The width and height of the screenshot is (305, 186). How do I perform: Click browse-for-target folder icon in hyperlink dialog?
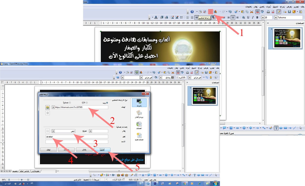[x=48, y=107]
